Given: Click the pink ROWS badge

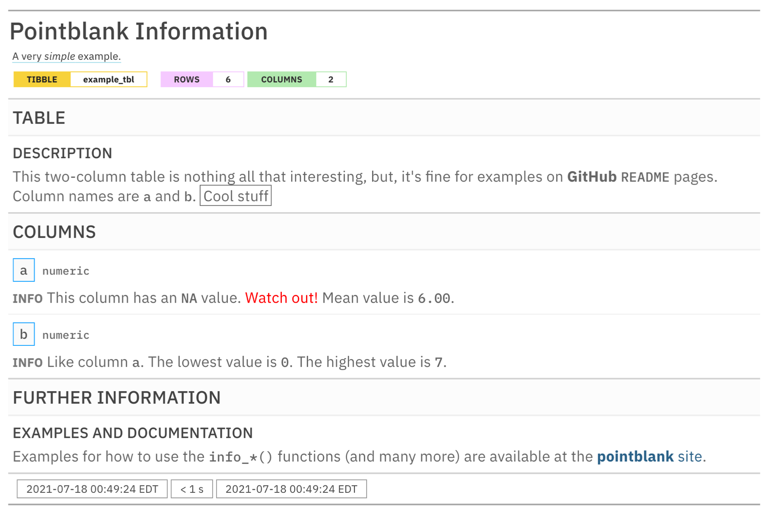Looking at the screenshot, I should click(x=187, y=80).
